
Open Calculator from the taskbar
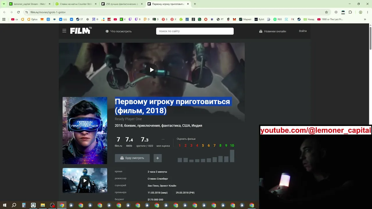24,205
